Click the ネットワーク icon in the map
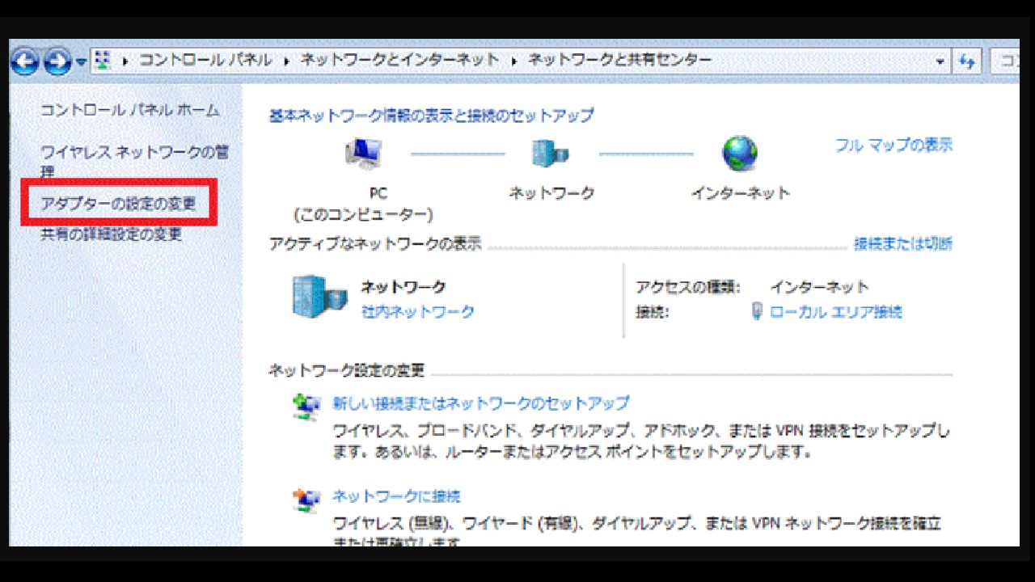Image resolution: width=1035 pixels, height=582 pixels. 551,153
